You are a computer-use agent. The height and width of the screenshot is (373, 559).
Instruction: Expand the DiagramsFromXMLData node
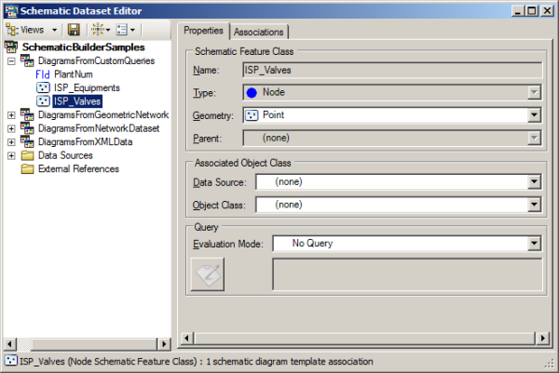(11, 141)
